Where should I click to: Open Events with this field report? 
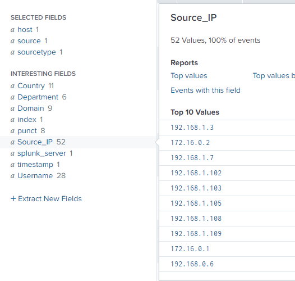point(205,90)
